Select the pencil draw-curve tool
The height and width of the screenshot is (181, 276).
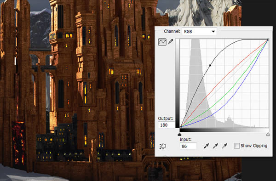pyautogui.click(x=170, y=42)
